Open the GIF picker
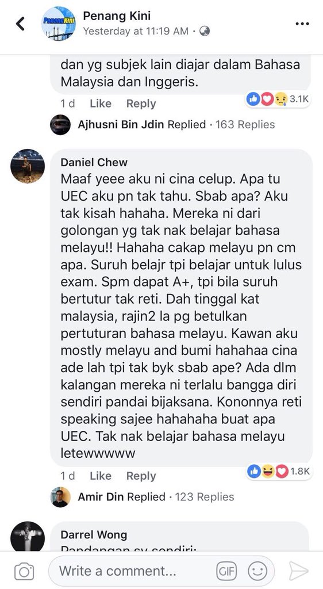 (x=226, y=572)
